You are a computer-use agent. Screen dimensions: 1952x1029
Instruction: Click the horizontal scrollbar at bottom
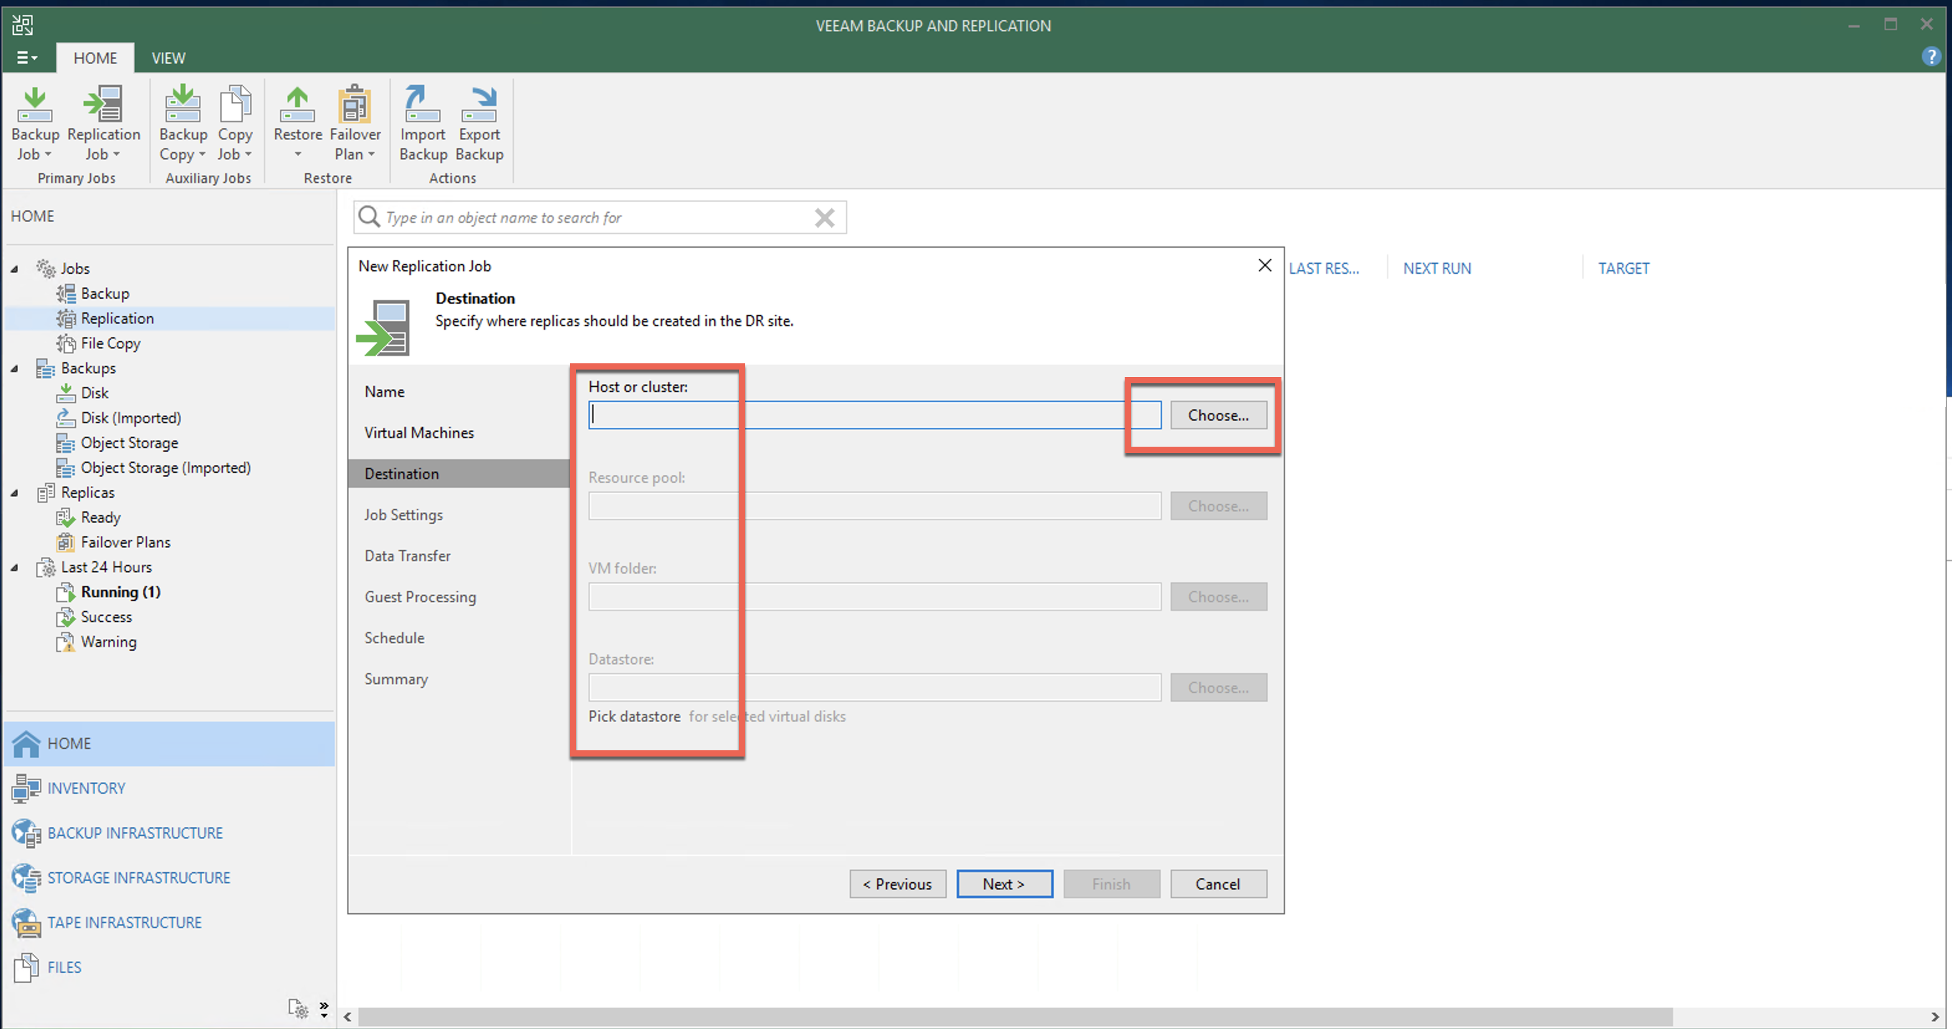[1014, 1016]
